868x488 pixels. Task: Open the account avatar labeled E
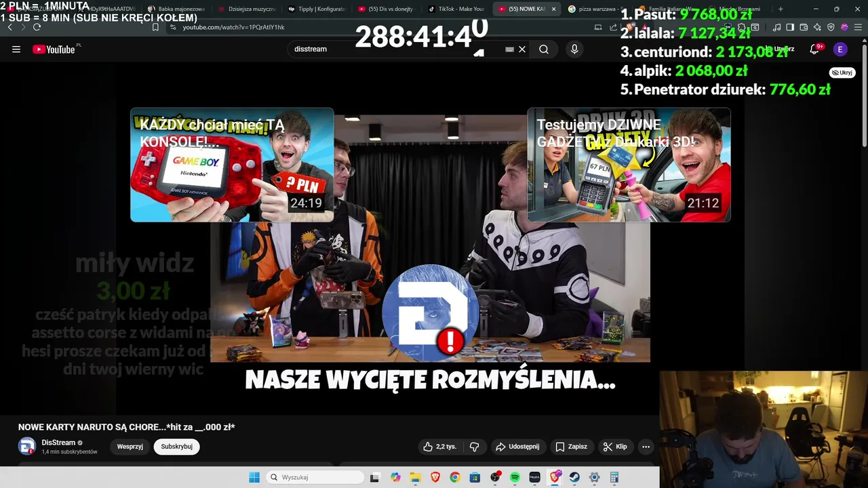[840, 49]
